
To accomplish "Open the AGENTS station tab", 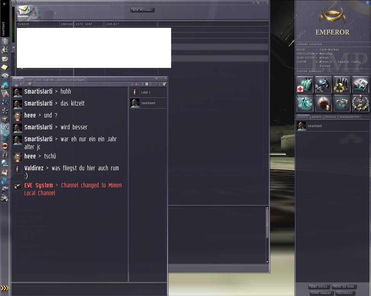I will click(x=316, y=117).
